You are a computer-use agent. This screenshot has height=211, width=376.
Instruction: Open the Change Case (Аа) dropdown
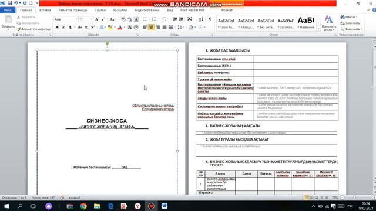112,19
